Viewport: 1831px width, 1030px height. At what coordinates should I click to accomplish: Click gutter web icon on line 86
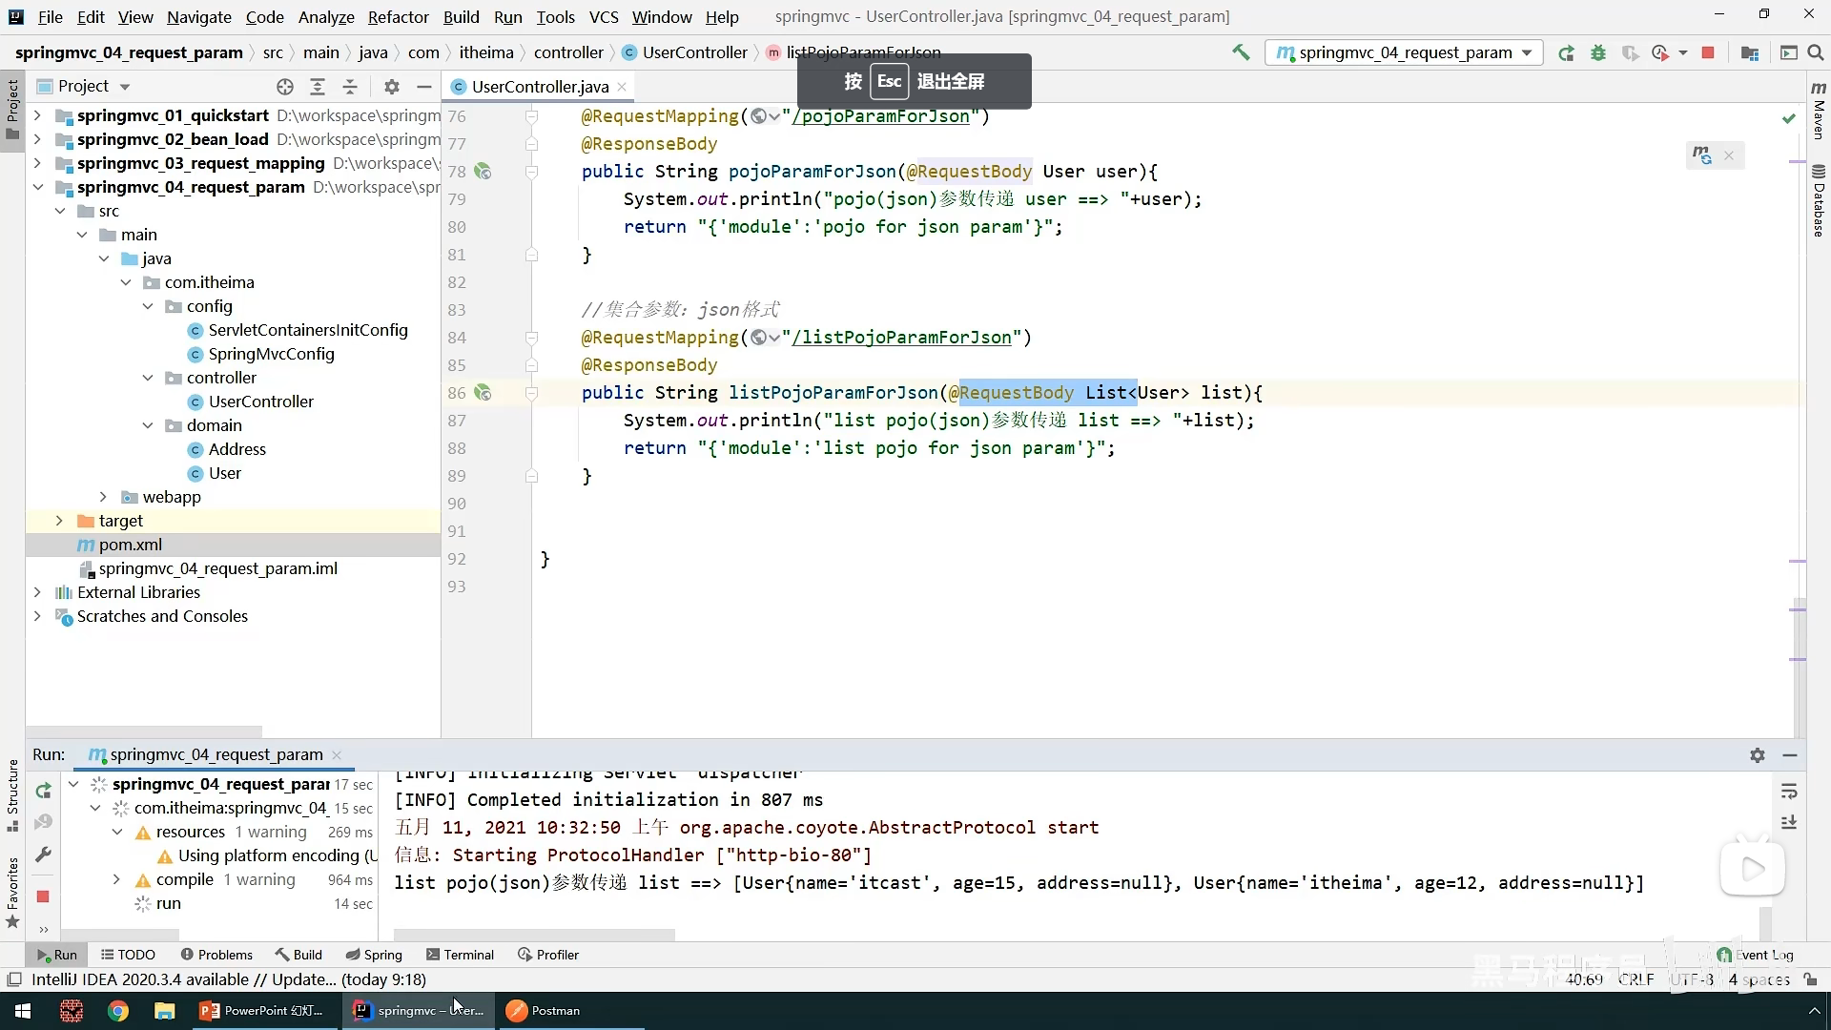483,393
